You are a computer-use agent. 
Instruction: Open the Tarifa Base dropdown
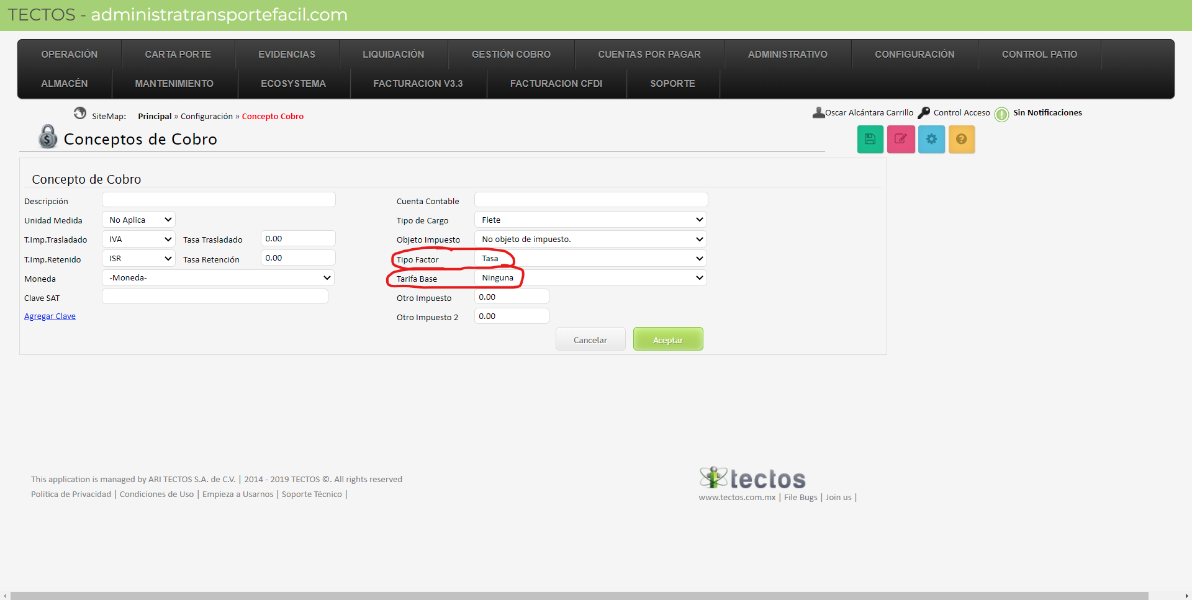[590, 278]
